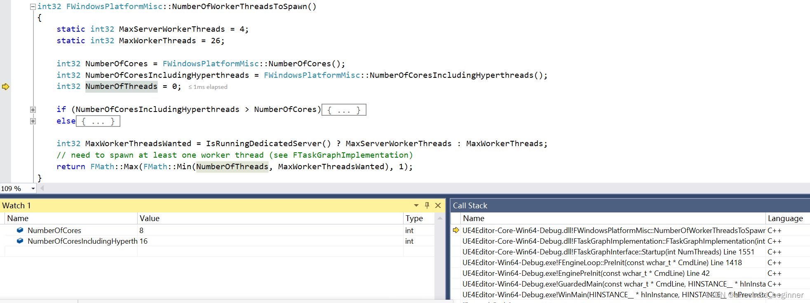The image size is (810, 303).
Task: Open the 109 % zoom dropdown
Action: click(x=33, y=189)
